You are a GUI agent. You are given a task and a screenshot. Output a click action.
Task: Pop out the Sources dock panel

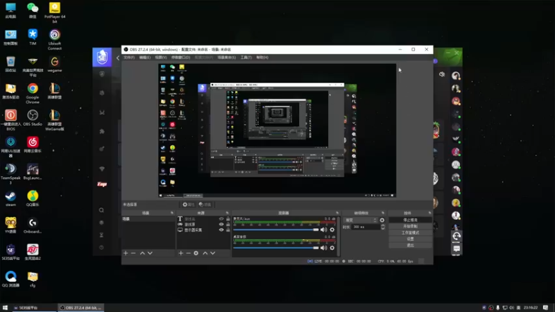tap(228, 213)
